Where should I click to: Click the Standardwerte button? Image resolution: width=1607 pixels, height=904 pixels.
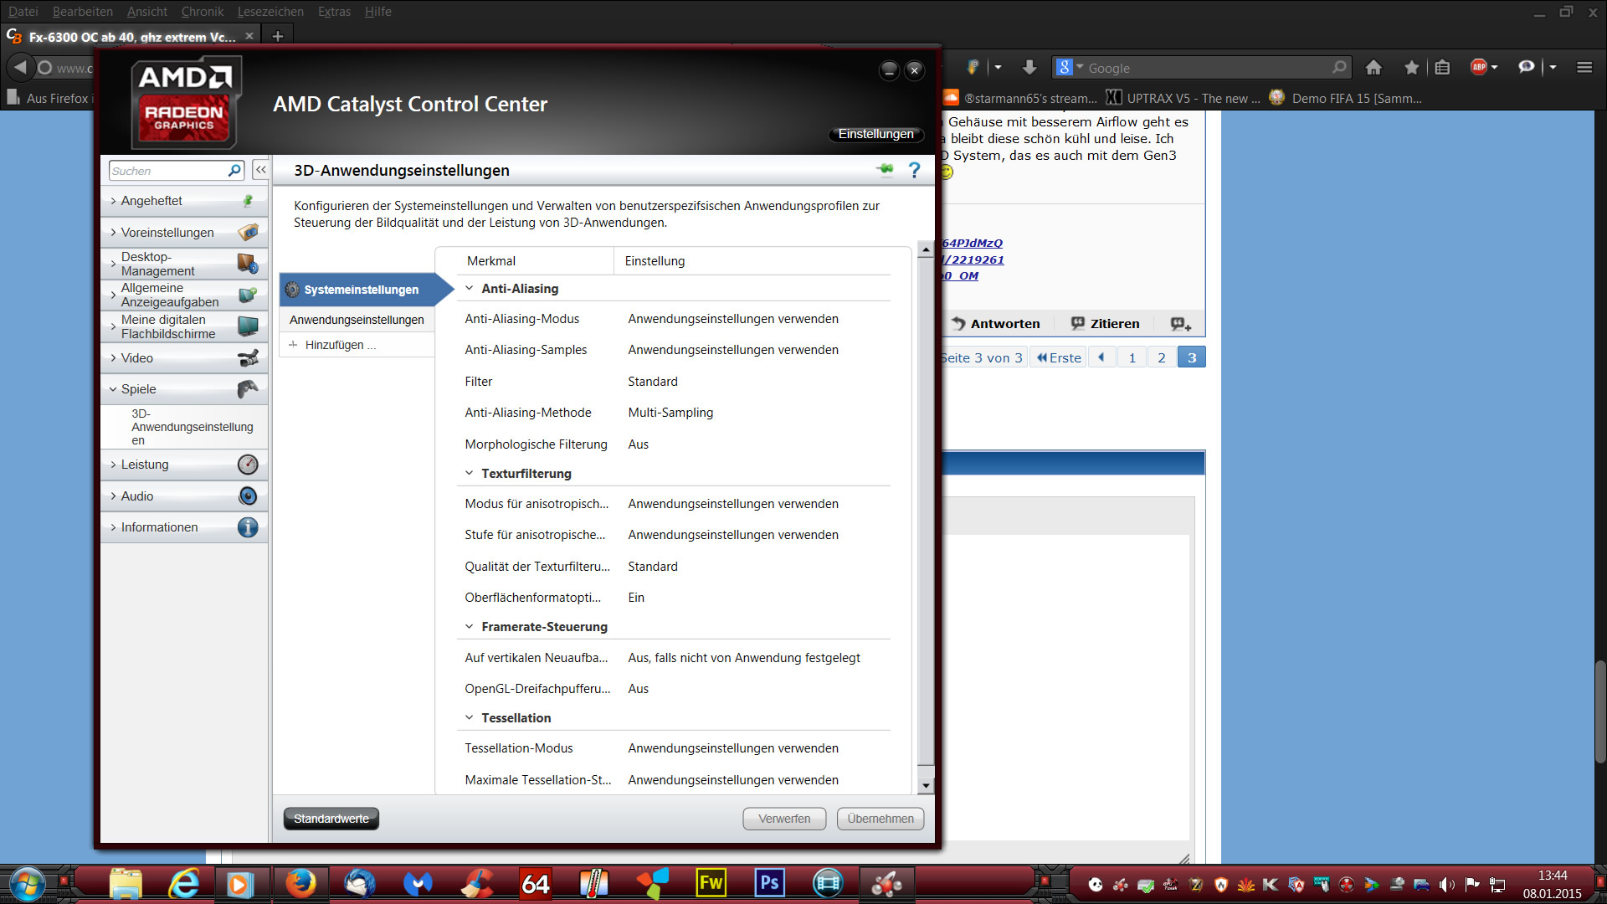331,819
